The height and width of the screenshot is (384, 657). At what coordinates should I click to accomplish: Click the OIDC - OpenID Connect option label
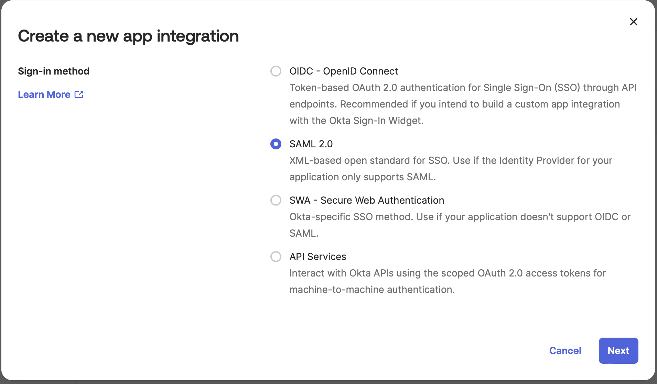(x=343, y=71)
